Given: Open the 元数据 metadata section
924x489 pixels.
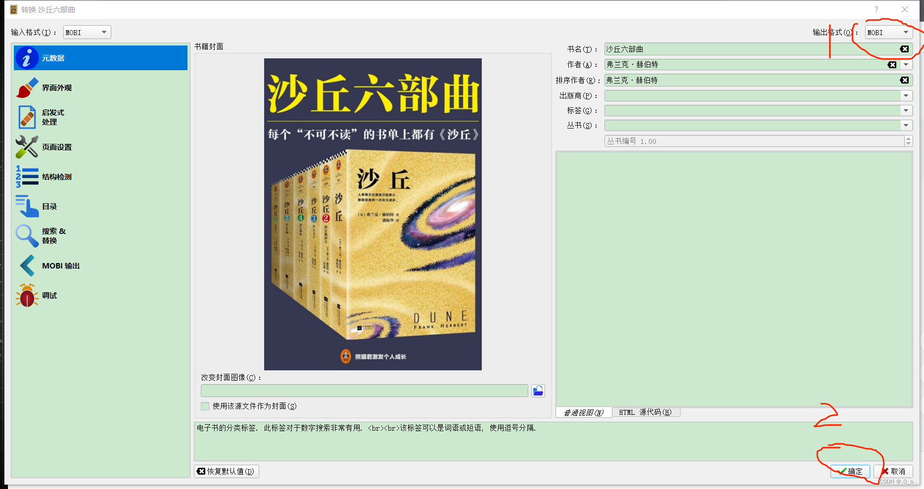Looking at the screenshot, I should coord(100,58).
